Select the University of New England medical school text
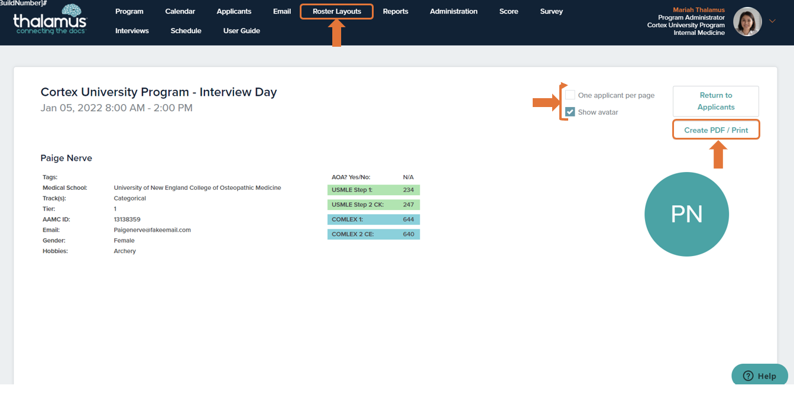Image resolution: width=794 pixels, height=411 pixels. tap(197, 187)
